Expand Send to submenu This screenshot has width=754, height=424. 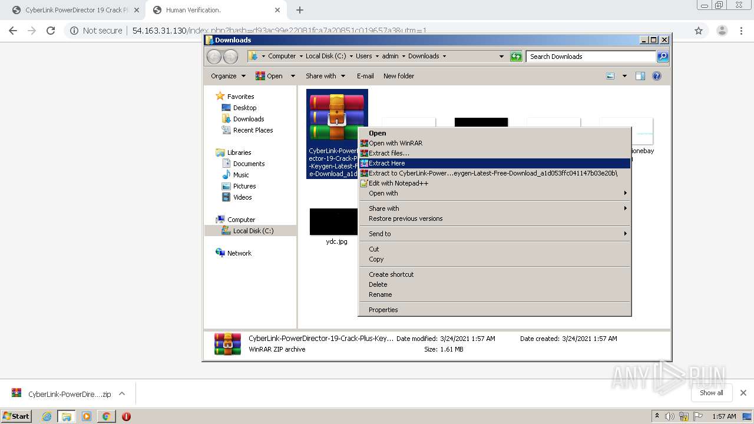pos(495,234)
